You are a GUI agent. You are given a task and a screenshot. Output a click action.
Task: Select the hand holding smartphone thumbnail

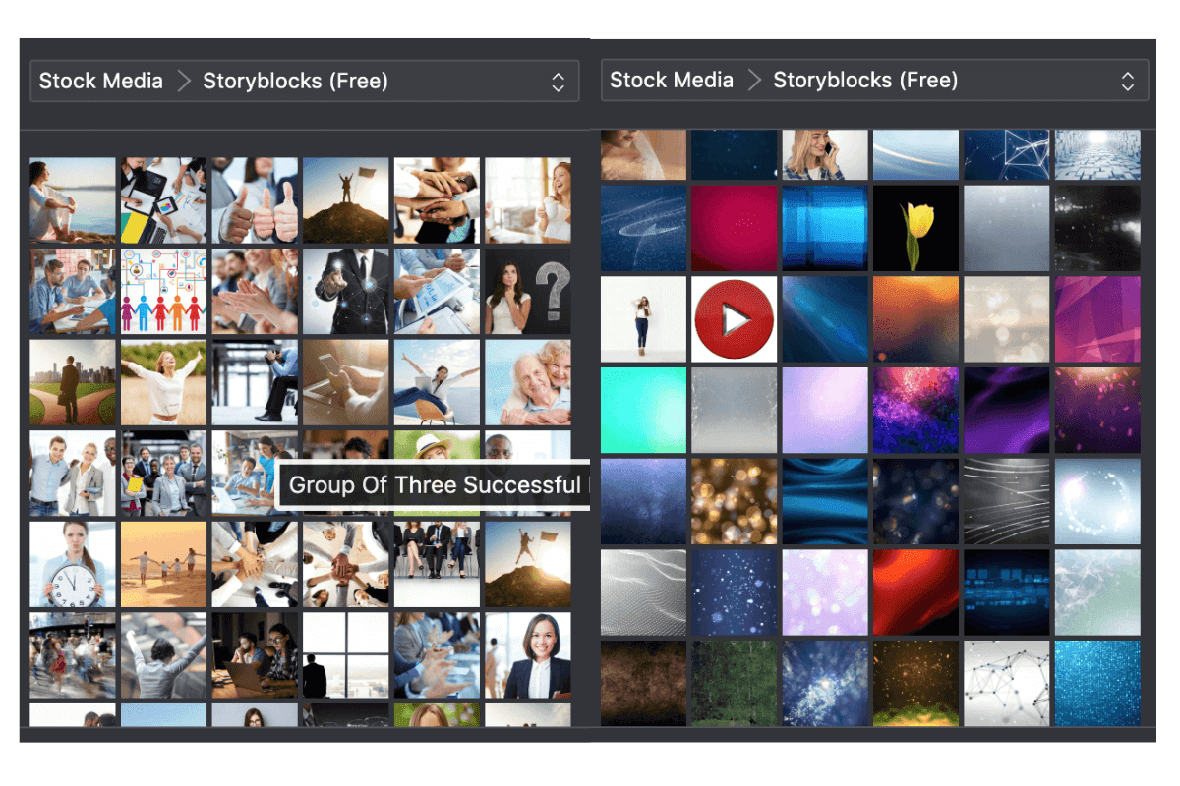[x=345, y=382]
